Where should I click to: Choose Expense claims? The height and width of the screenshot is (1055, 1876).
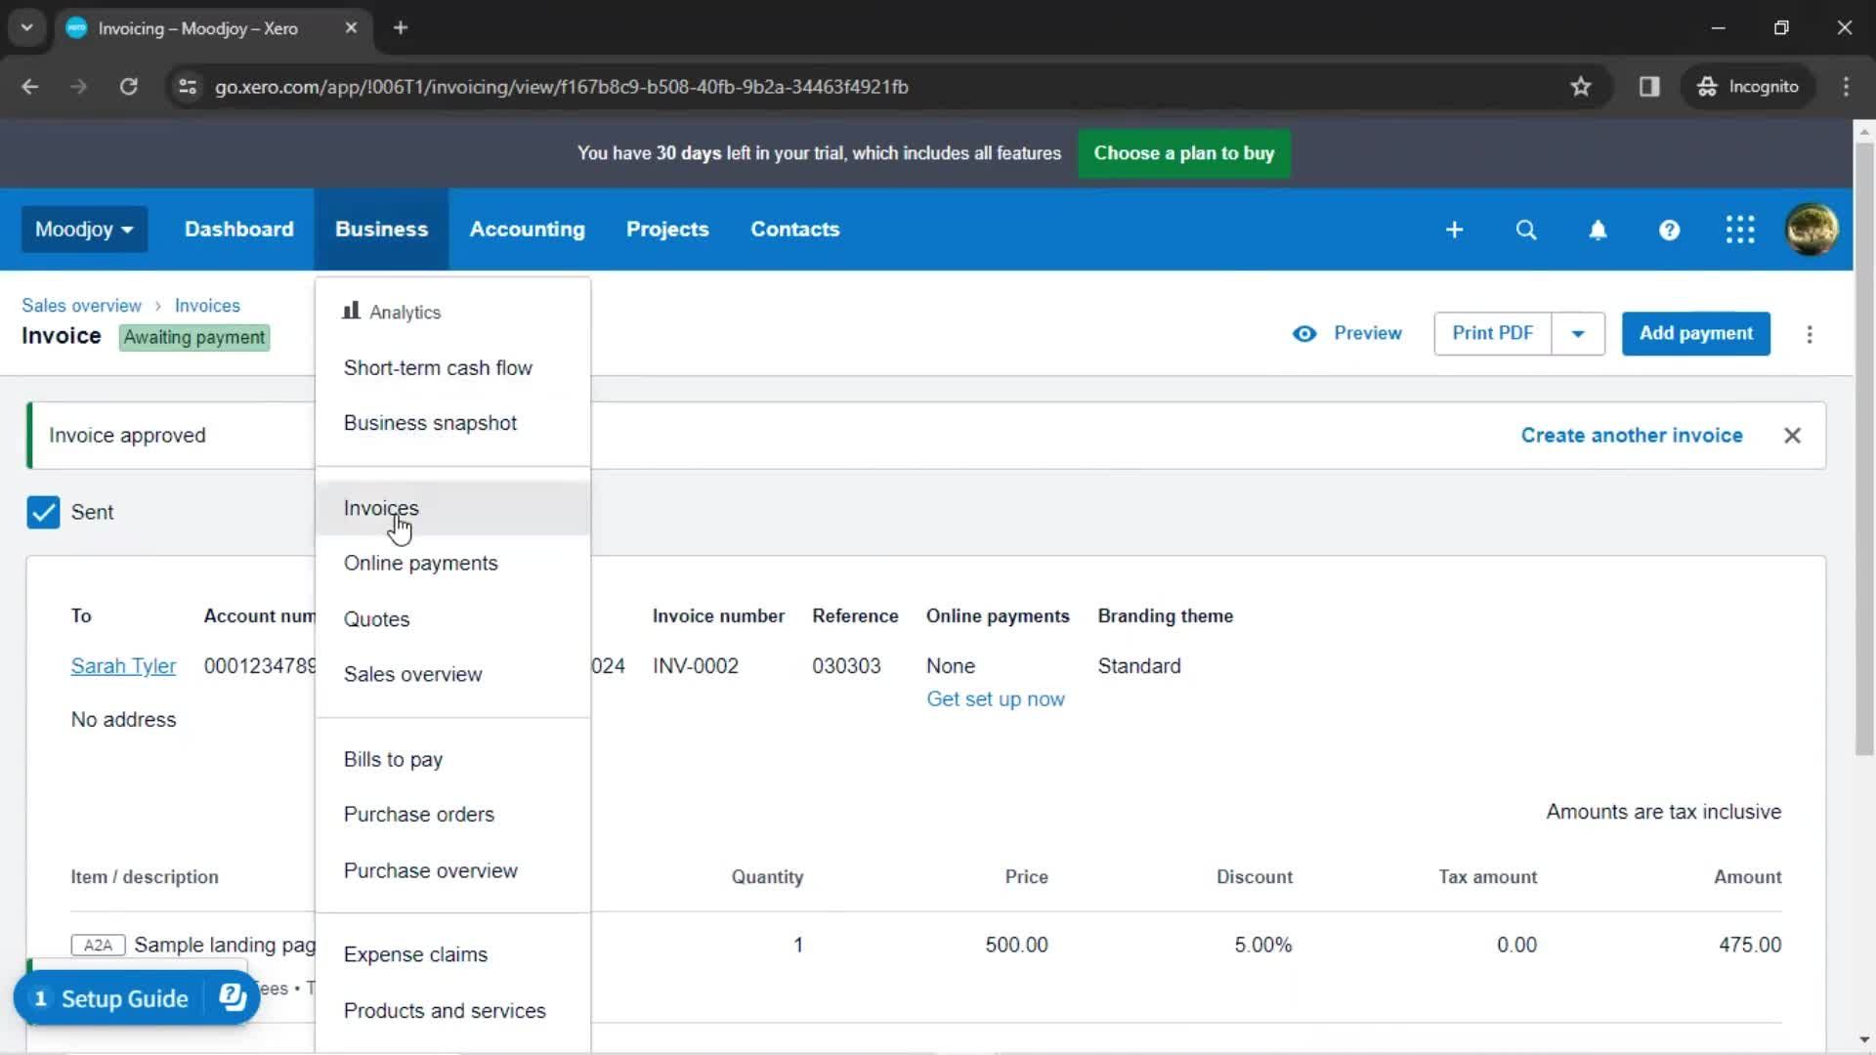click(x=452, y=954)
